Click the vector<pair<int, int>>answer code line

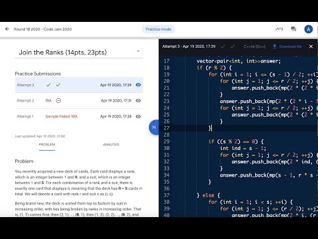[x=238, y=61]
